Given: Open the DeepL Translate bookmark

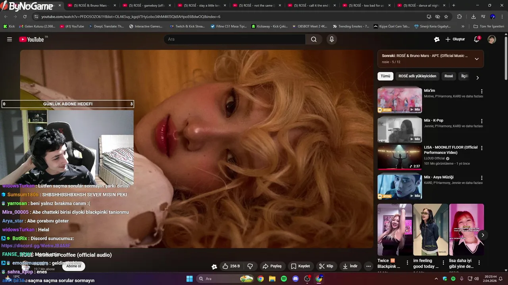Looking at the screenshot, I should 106,26.
